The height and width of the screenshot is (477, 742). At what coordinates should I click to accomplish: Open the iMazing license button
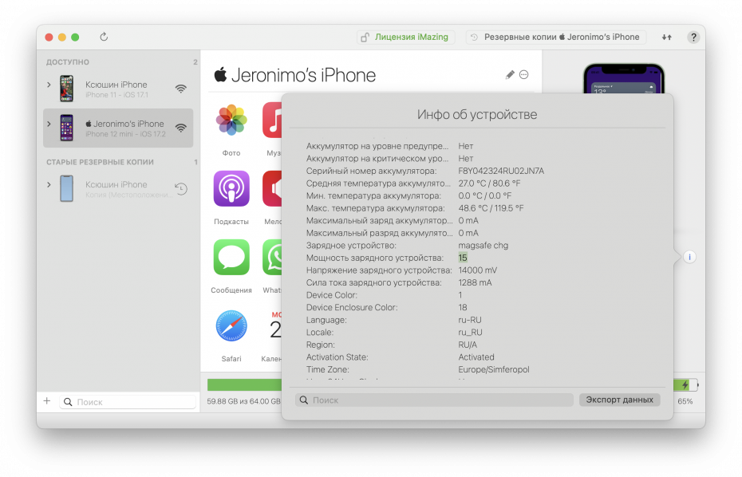pos(406,37)
